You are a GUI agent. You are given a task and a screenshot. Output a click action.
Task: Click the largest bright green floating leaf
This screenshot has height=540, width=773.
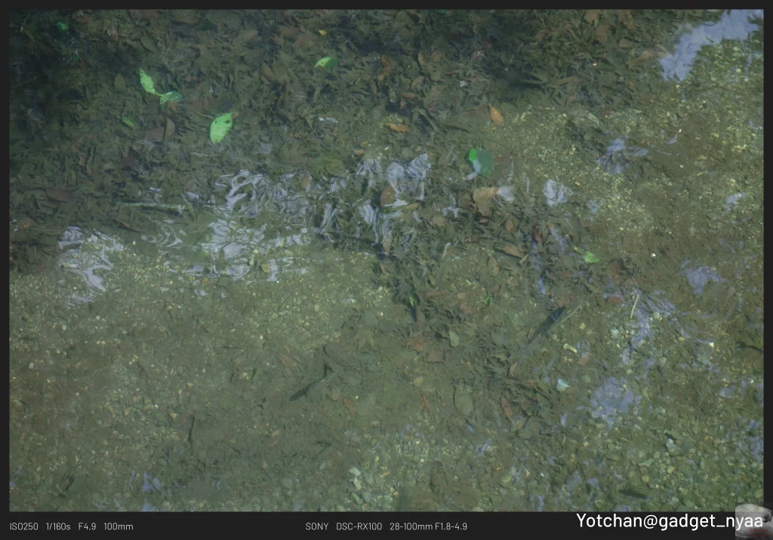[220, 127]
